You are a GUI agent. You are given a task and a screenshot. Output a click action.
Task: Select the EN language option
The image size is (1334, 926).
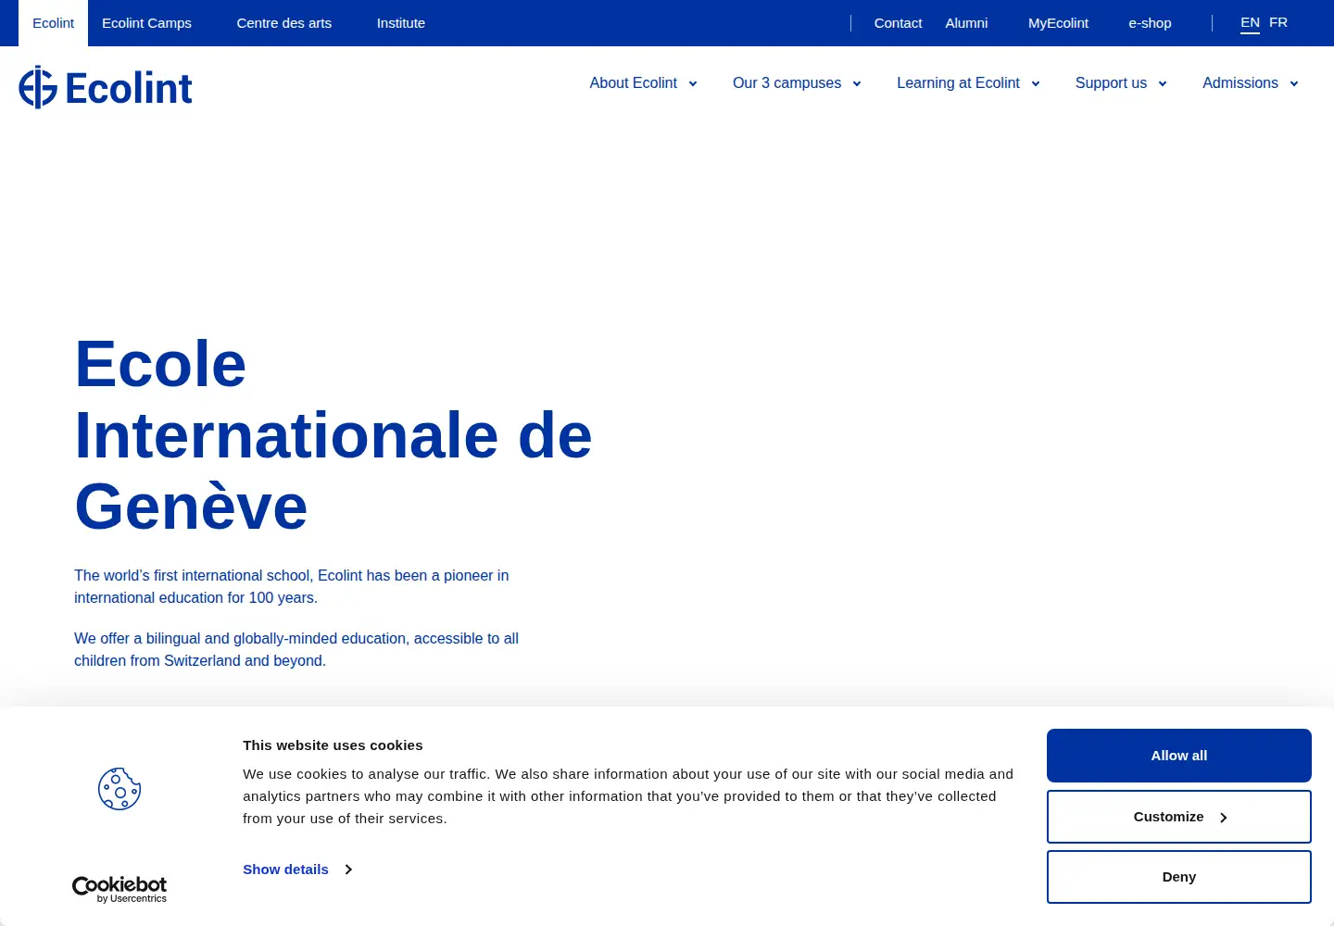[1250, 22]
